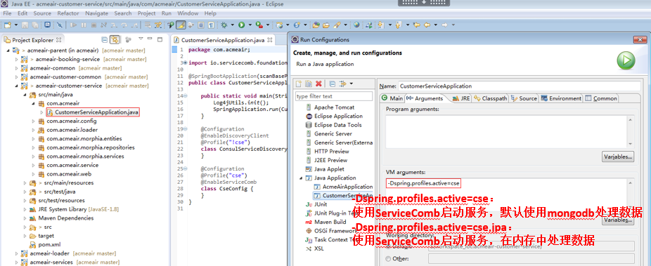Click the green Run launch button in toolbar

click(241, 25)
